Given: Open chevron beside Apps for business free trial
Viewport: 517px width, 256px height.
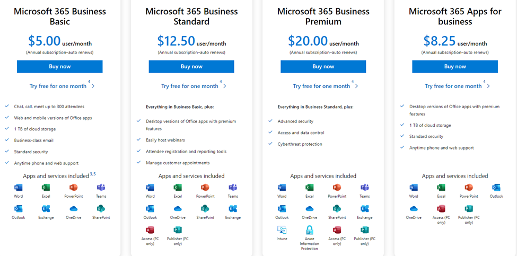Looking at the screenshot, I should pyautogui.click(x=488, y=86).
